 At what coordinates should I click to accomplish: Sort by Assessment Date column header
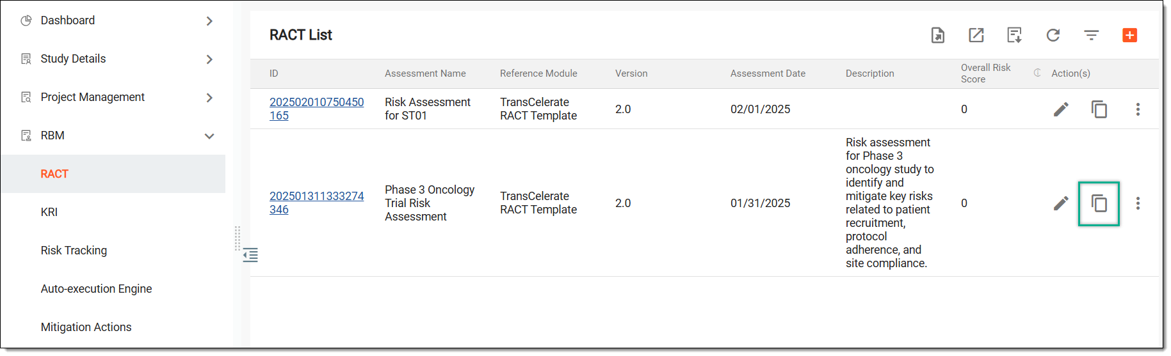tap(768, 74)
